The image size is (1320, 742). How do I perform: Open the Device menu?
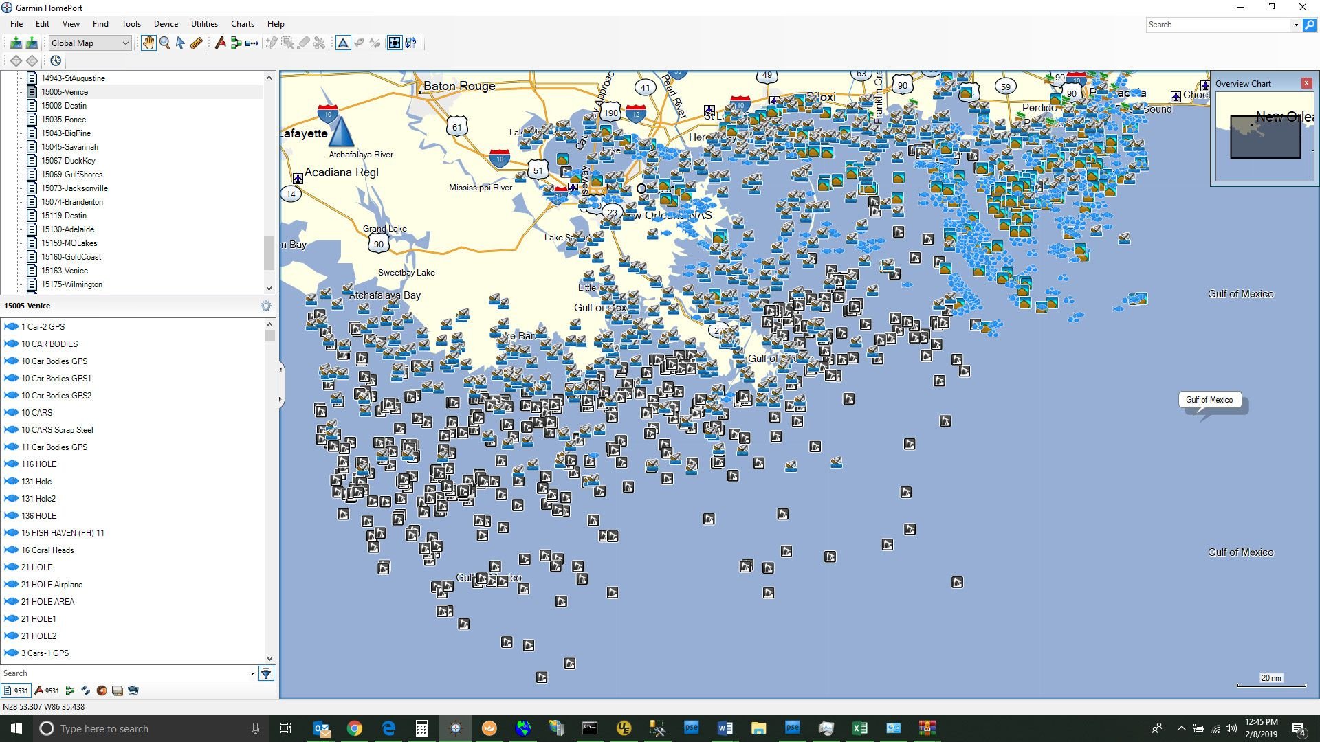[166, 24]
